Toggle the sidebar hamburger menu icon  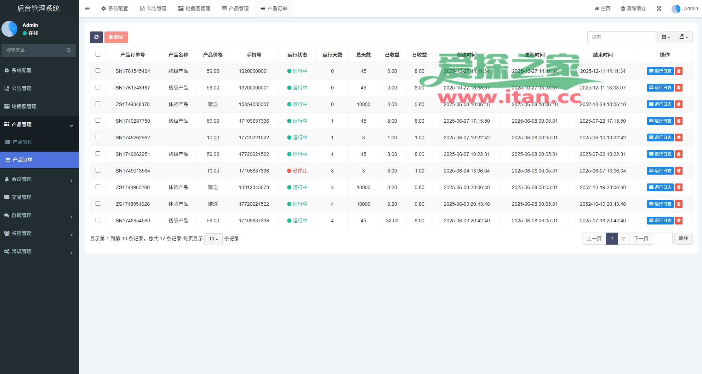pyautogui.click(x=87, y=8)
